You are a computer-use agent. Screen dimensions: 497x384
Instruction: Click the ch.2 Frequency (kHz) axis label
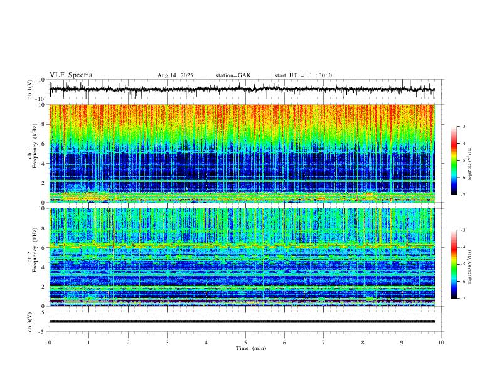pyautogui.click(x=32, y=250)
